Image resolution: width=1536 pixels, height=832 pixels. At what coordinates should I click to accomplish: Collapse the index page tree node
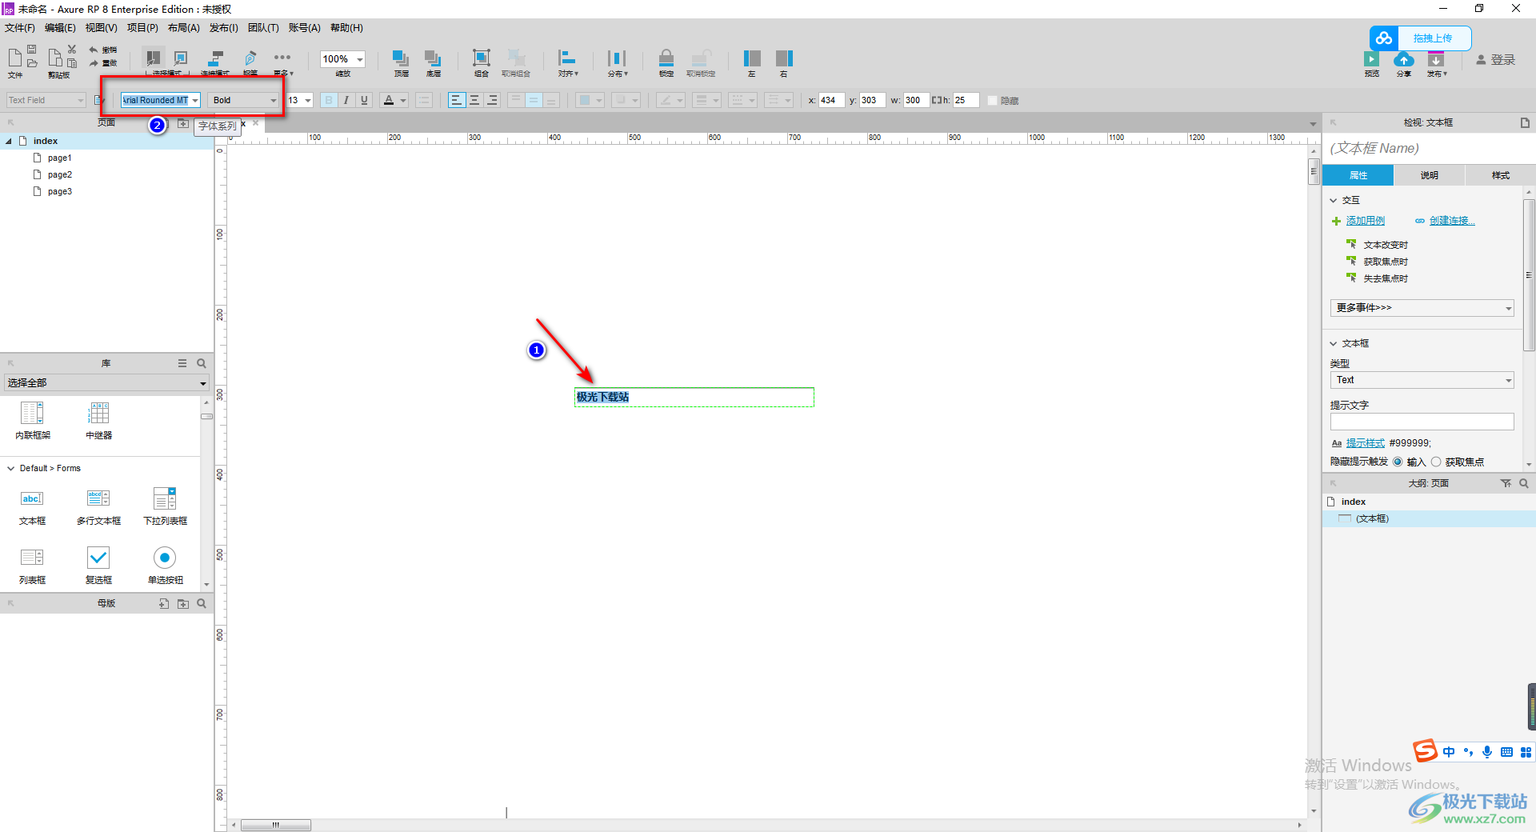(x=9, y=141)
